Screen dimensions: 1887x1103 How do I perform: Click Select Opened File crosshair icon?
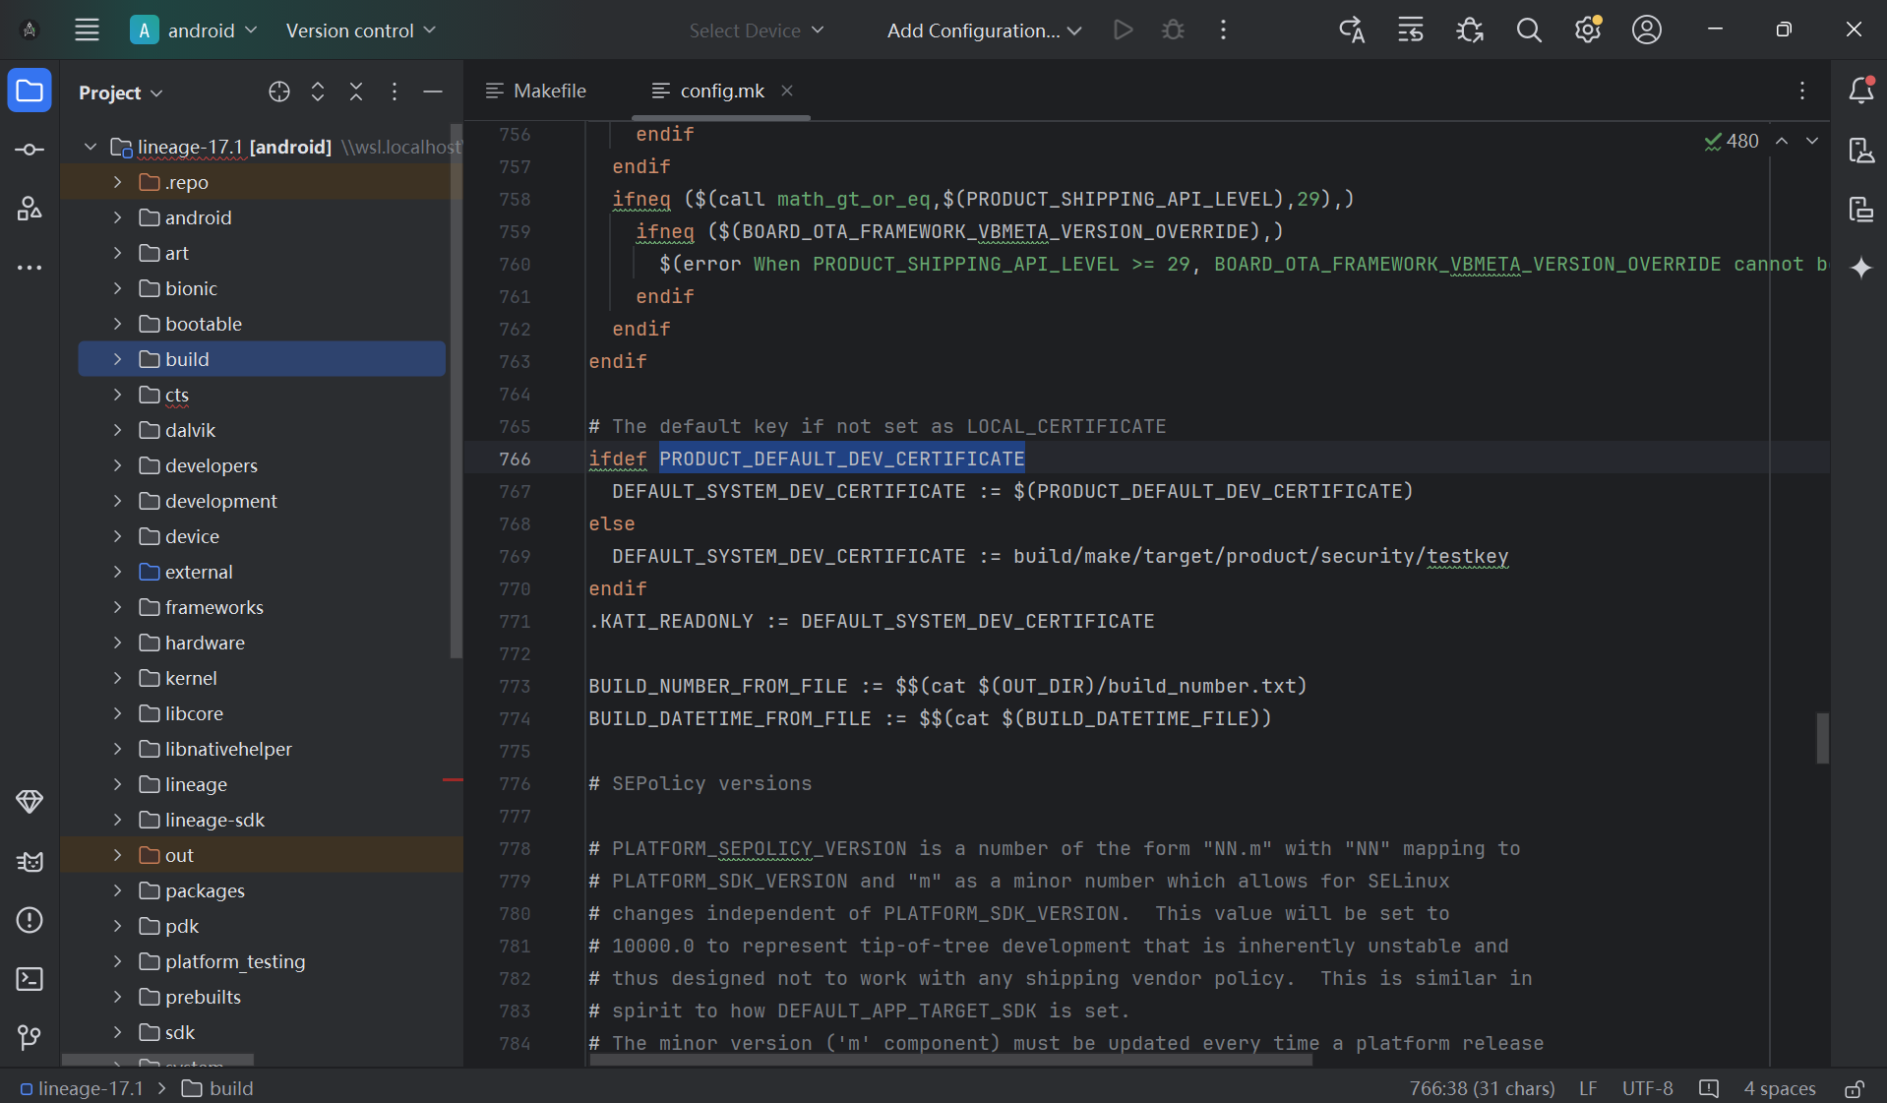279,92
